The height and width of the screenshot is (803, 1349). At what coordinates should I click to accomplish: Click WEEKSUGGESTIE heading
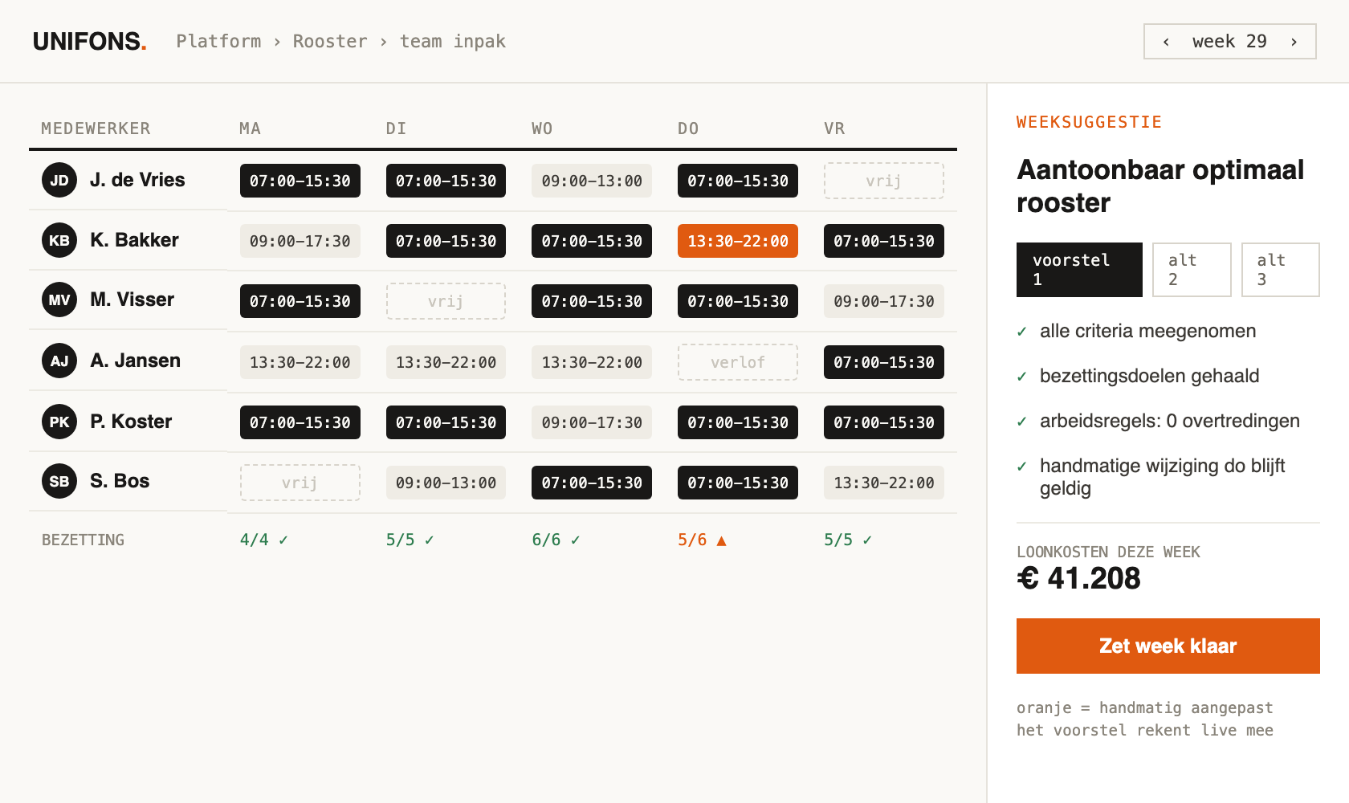[1089, 122]
